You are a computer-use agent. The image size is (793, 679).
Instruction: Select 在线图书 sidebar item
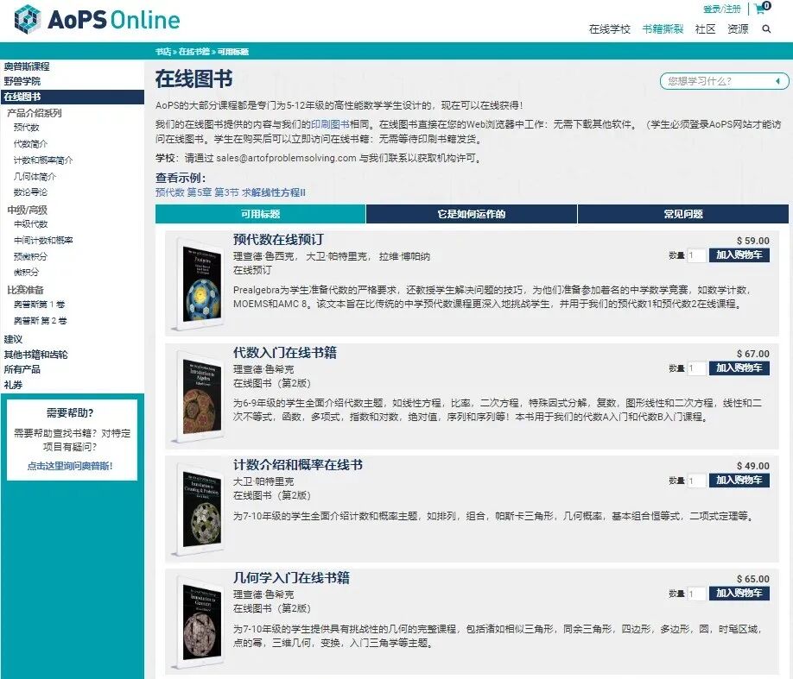click(72, 97)
